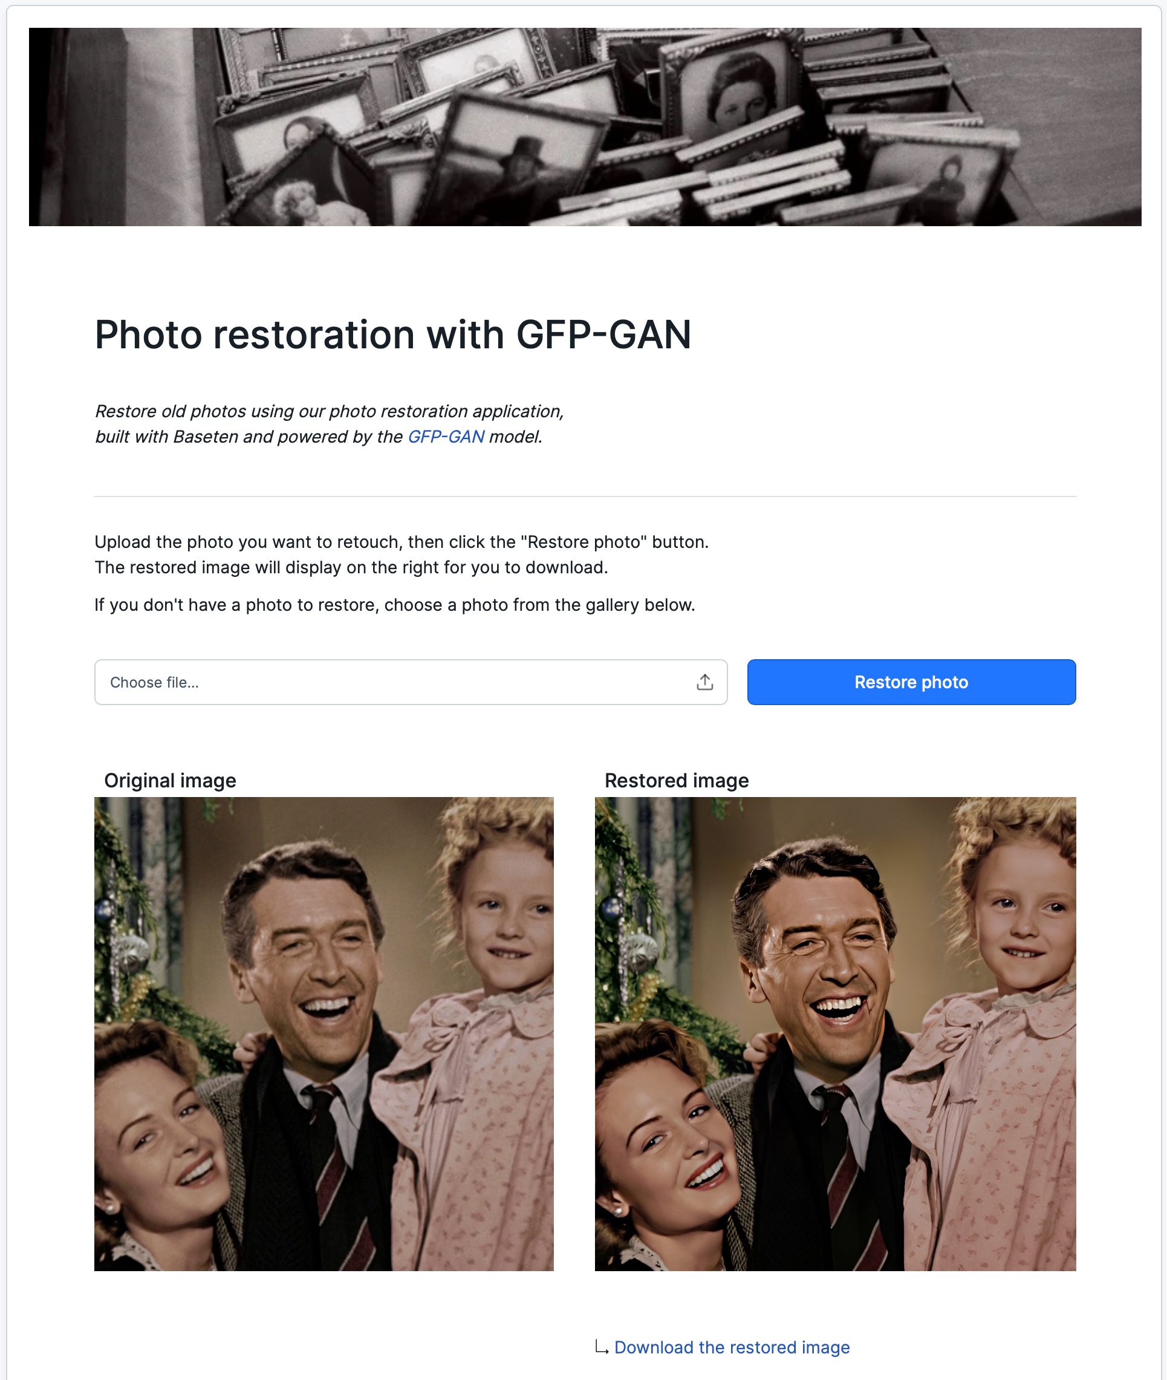Click the italic Restore old photos description

tap(330, 424)
